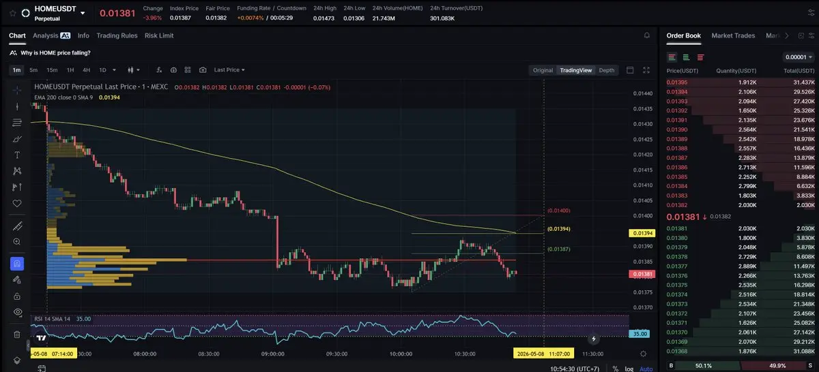The image size is (819, 372).
Task: Open the 0.00001 price precision dropdown
Action: coord(798,57)
